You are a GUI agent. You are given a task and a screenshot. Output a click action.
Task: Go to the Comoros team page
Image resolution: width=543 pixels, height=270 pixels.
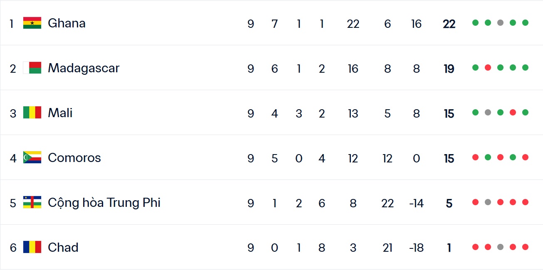[74, 157]
